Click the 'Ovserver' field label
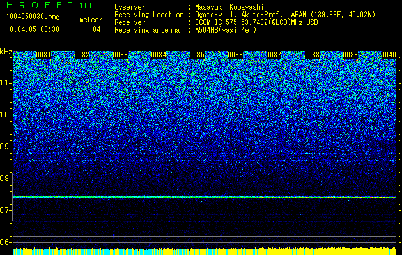Image resolution: width=402 pixels, height=255 pixels. coord(130,7)
